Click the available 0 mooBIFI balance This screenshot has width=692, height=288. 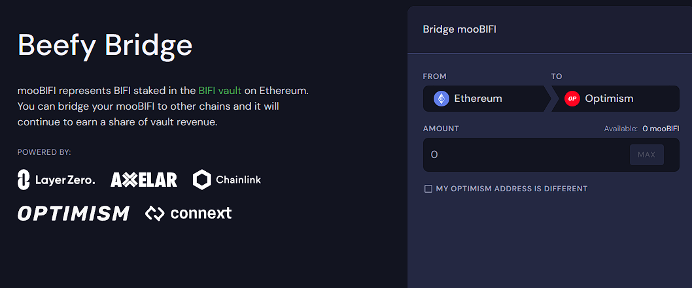(x=661, y=129)
